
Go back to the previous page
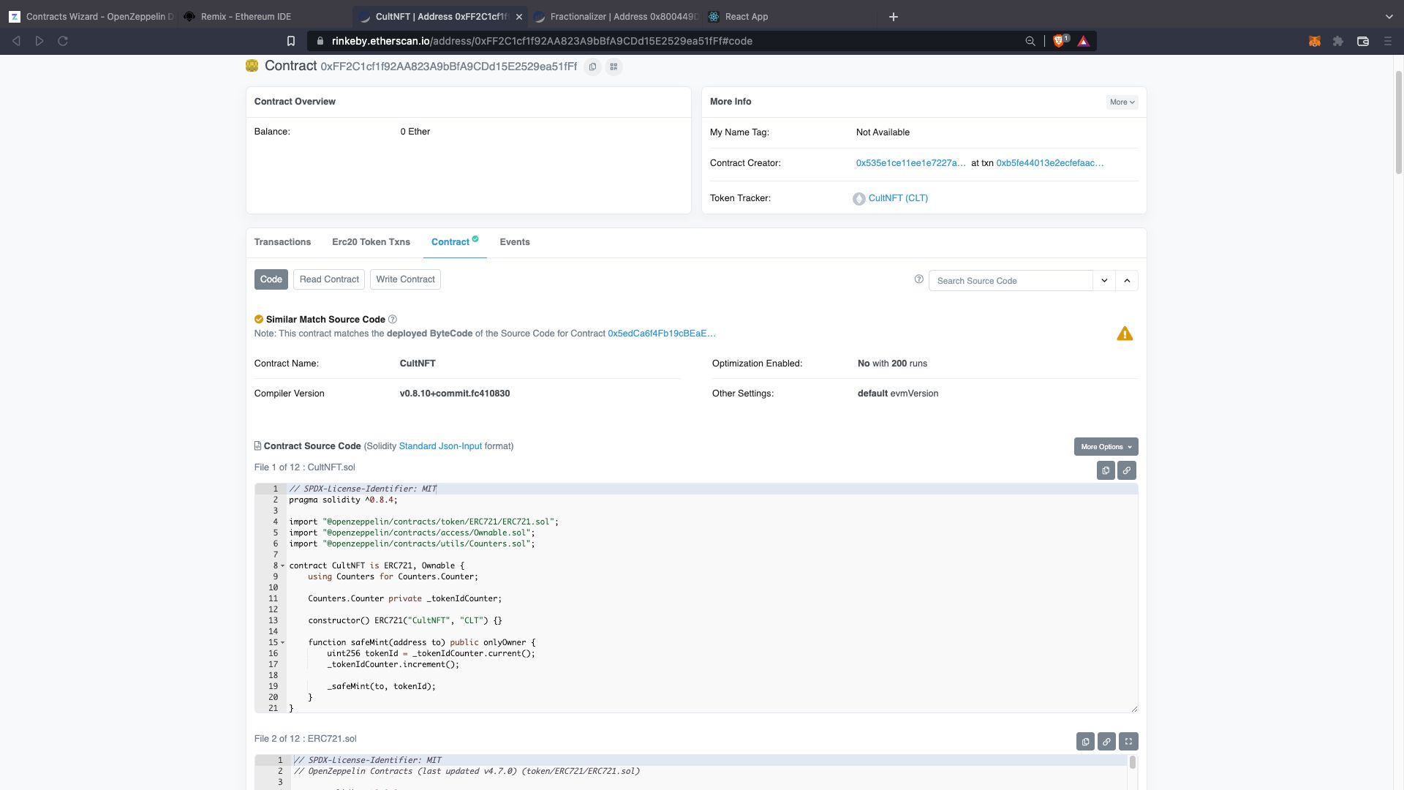coord(16,41)
